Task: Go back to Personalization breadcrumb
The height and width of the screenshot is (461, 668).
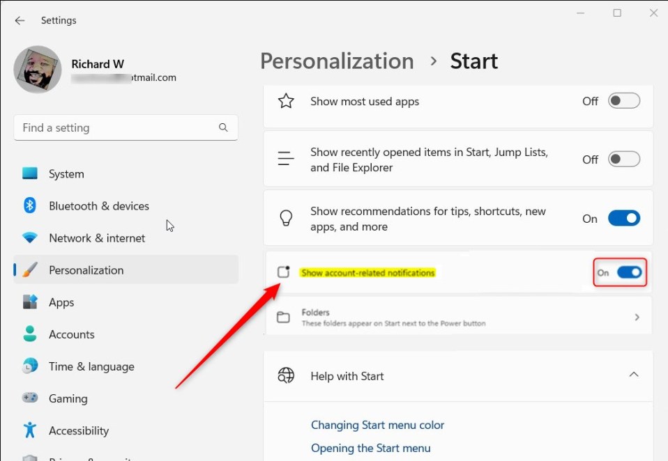Action: [337, 61]
